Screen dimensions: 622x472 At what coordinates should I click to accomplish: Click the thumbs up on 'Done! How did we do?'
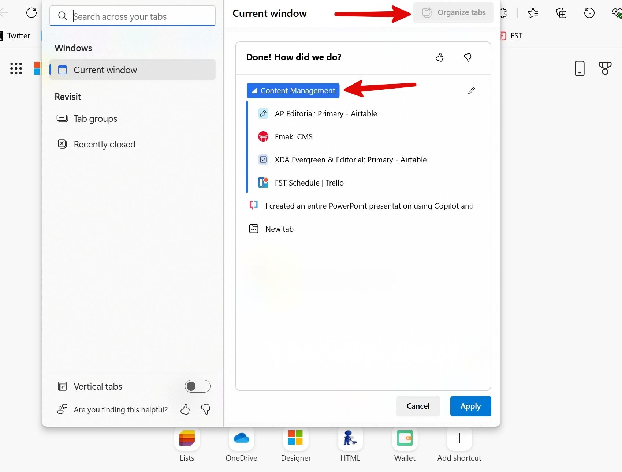[x=440, y=57]
